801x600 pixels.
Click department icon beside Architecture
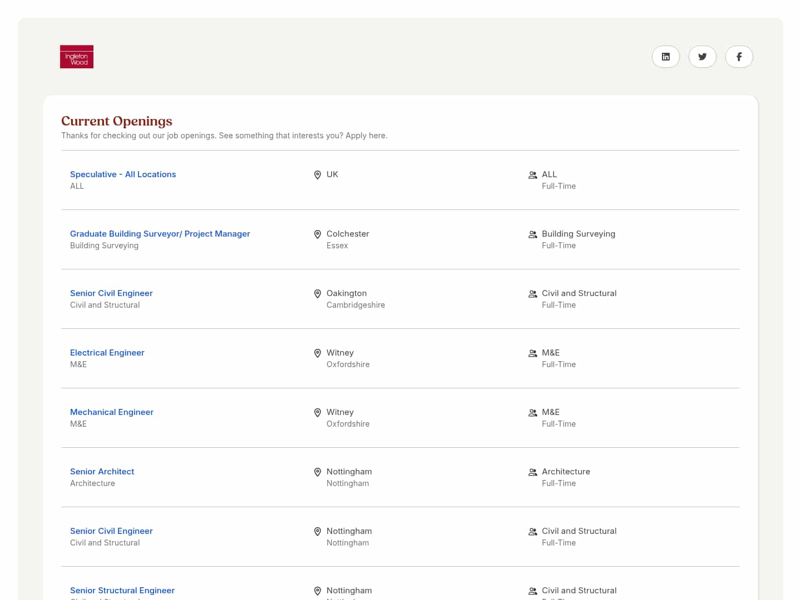click(532, 472)
